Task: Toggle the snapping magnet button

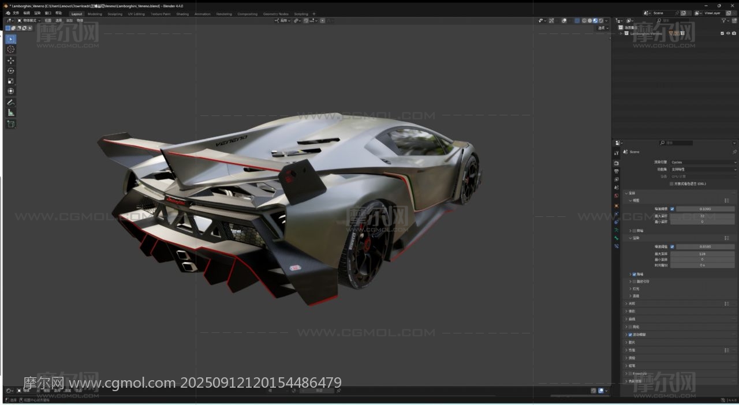Action: (306, 20)
